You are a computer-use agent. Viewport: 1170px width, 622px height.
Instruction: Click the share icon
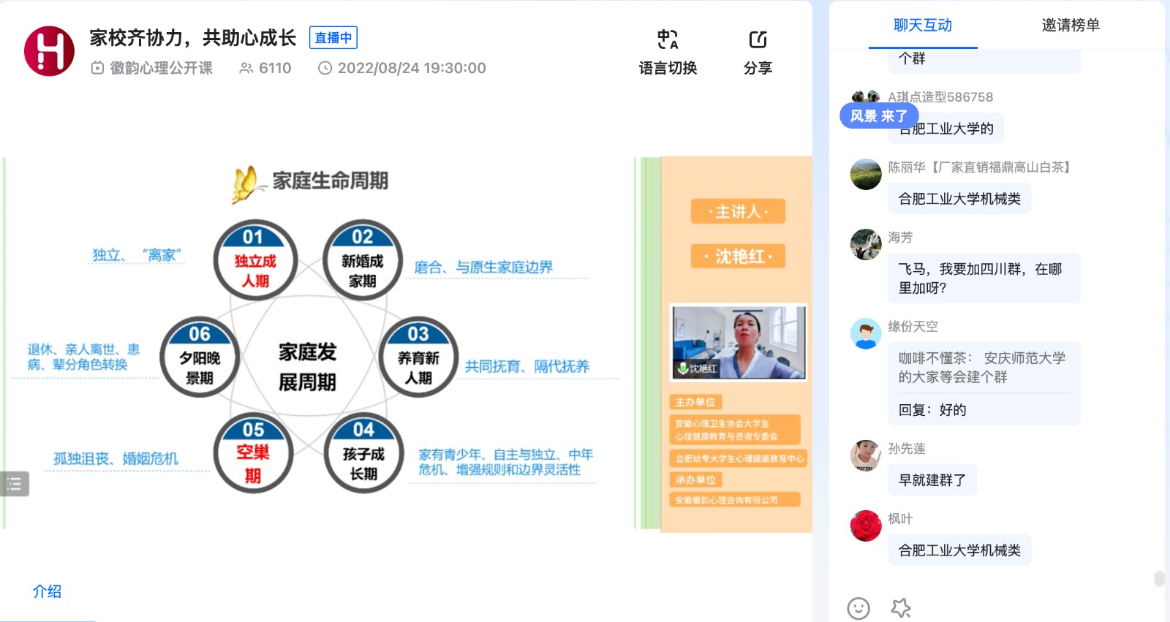[758, 39]
